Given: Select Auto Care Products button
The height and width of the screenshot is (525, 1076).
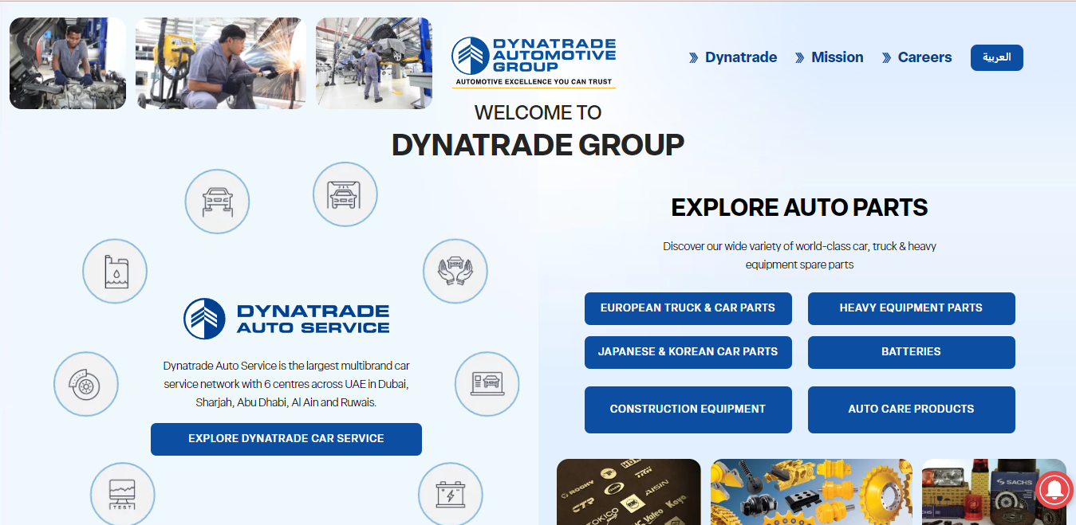Looking at the screenshot, I should pos(912,409).
